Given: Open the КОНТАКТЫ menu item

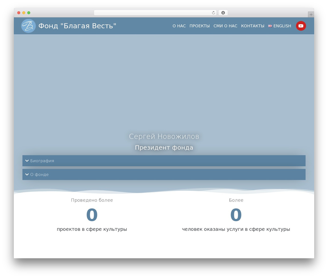Looking at the screenshot, I should [x=253, y=26].
